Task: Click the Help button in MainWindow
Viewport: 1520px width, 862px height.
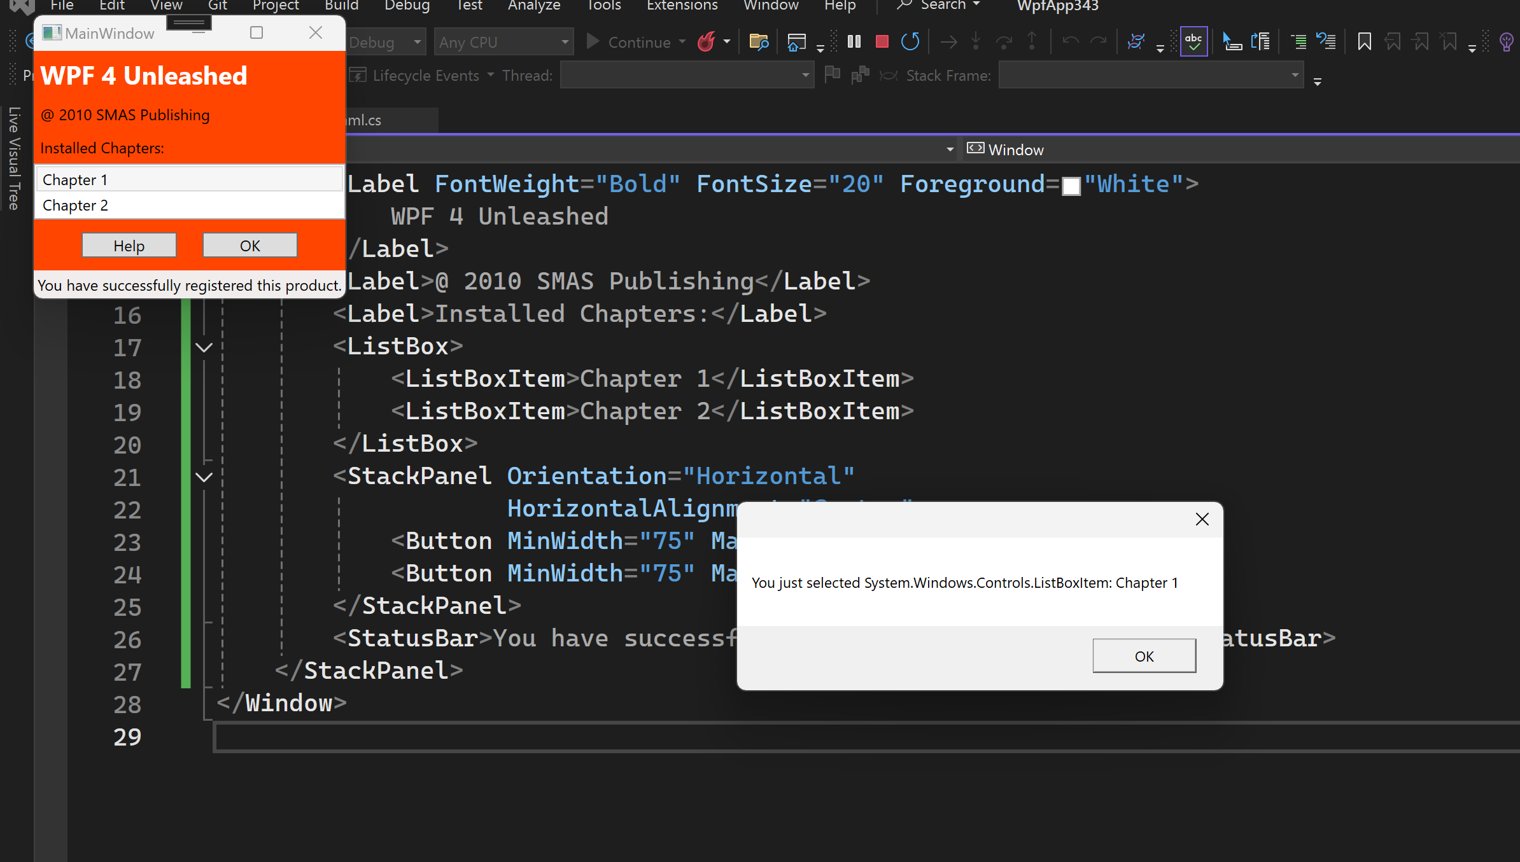Action: pyautogui.click(x=129, y=246)
